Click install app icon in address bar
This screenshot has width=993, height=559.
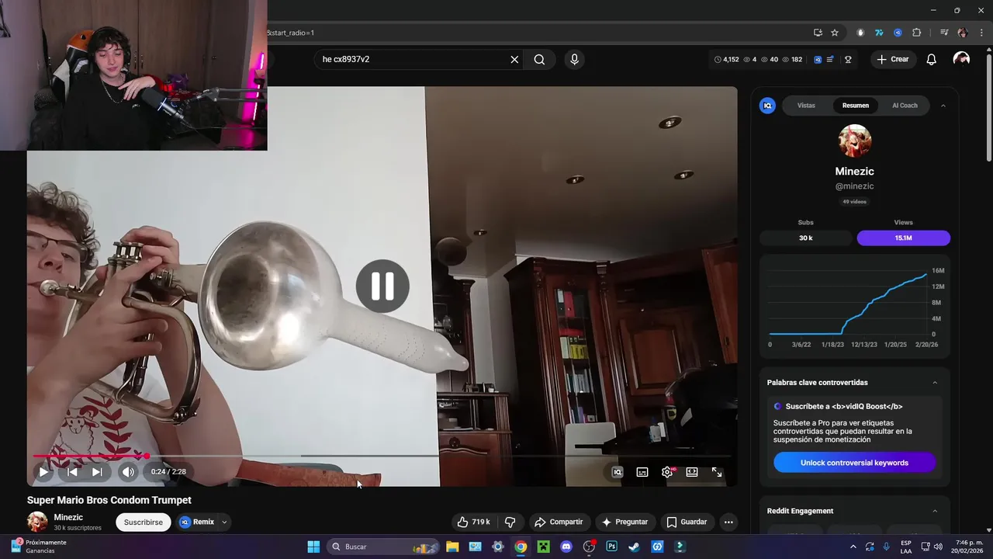coord(818,33)
